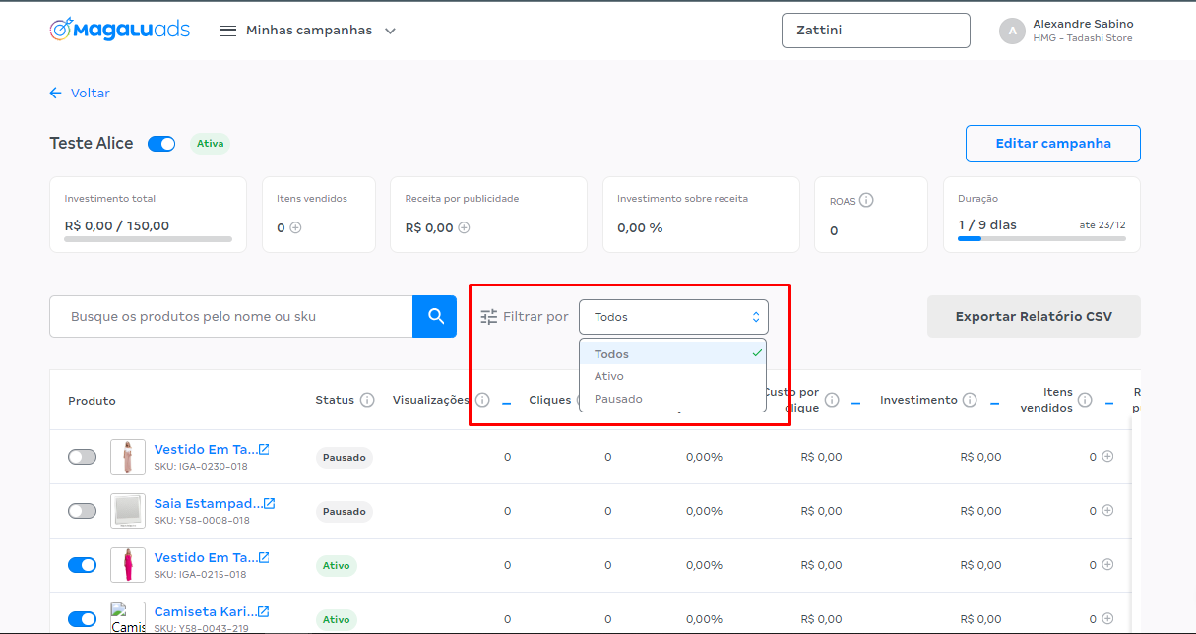Enable the paused Vestido IGA-0230-018 product toggle
This screenshot has width=1196, height=634.
coord(83,457)
